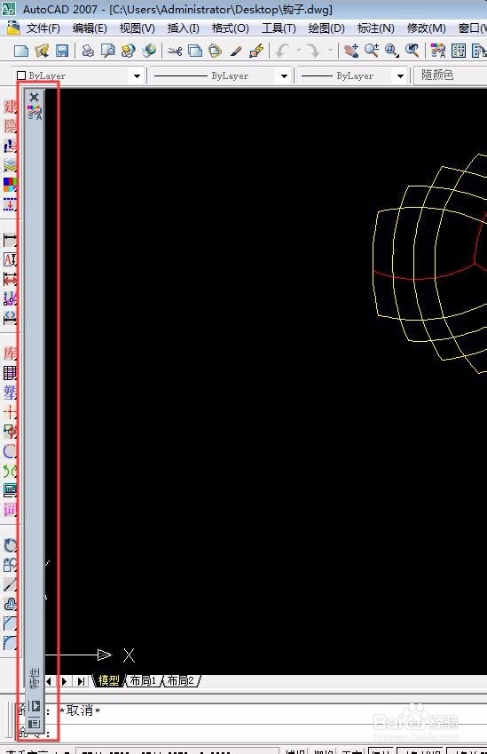Open the color control ByLayer dropdown
The height and width of the screenshot is (754, 487).
[137, 76]
